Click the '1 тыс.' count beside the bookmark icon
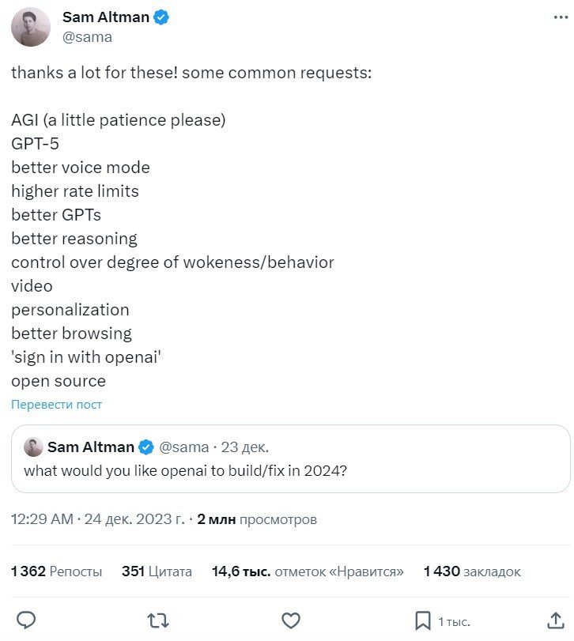574x641 pixels. click(x=454, y=622)
